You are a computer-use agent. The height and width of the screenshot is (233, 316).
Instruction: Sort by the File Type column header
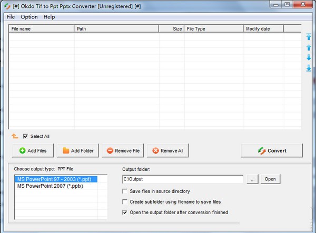pos(214,29)
